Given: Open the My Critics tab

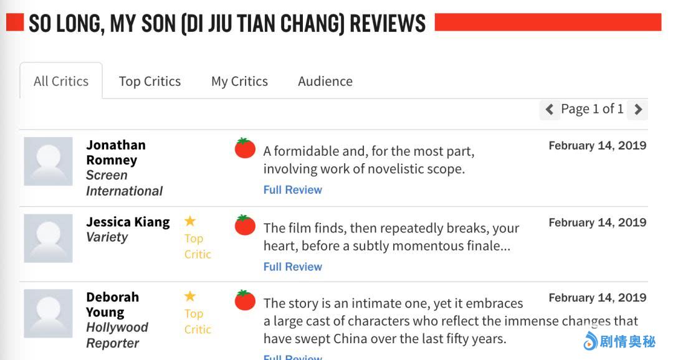Looking at the screenshot, I should (x=239, y=81).
